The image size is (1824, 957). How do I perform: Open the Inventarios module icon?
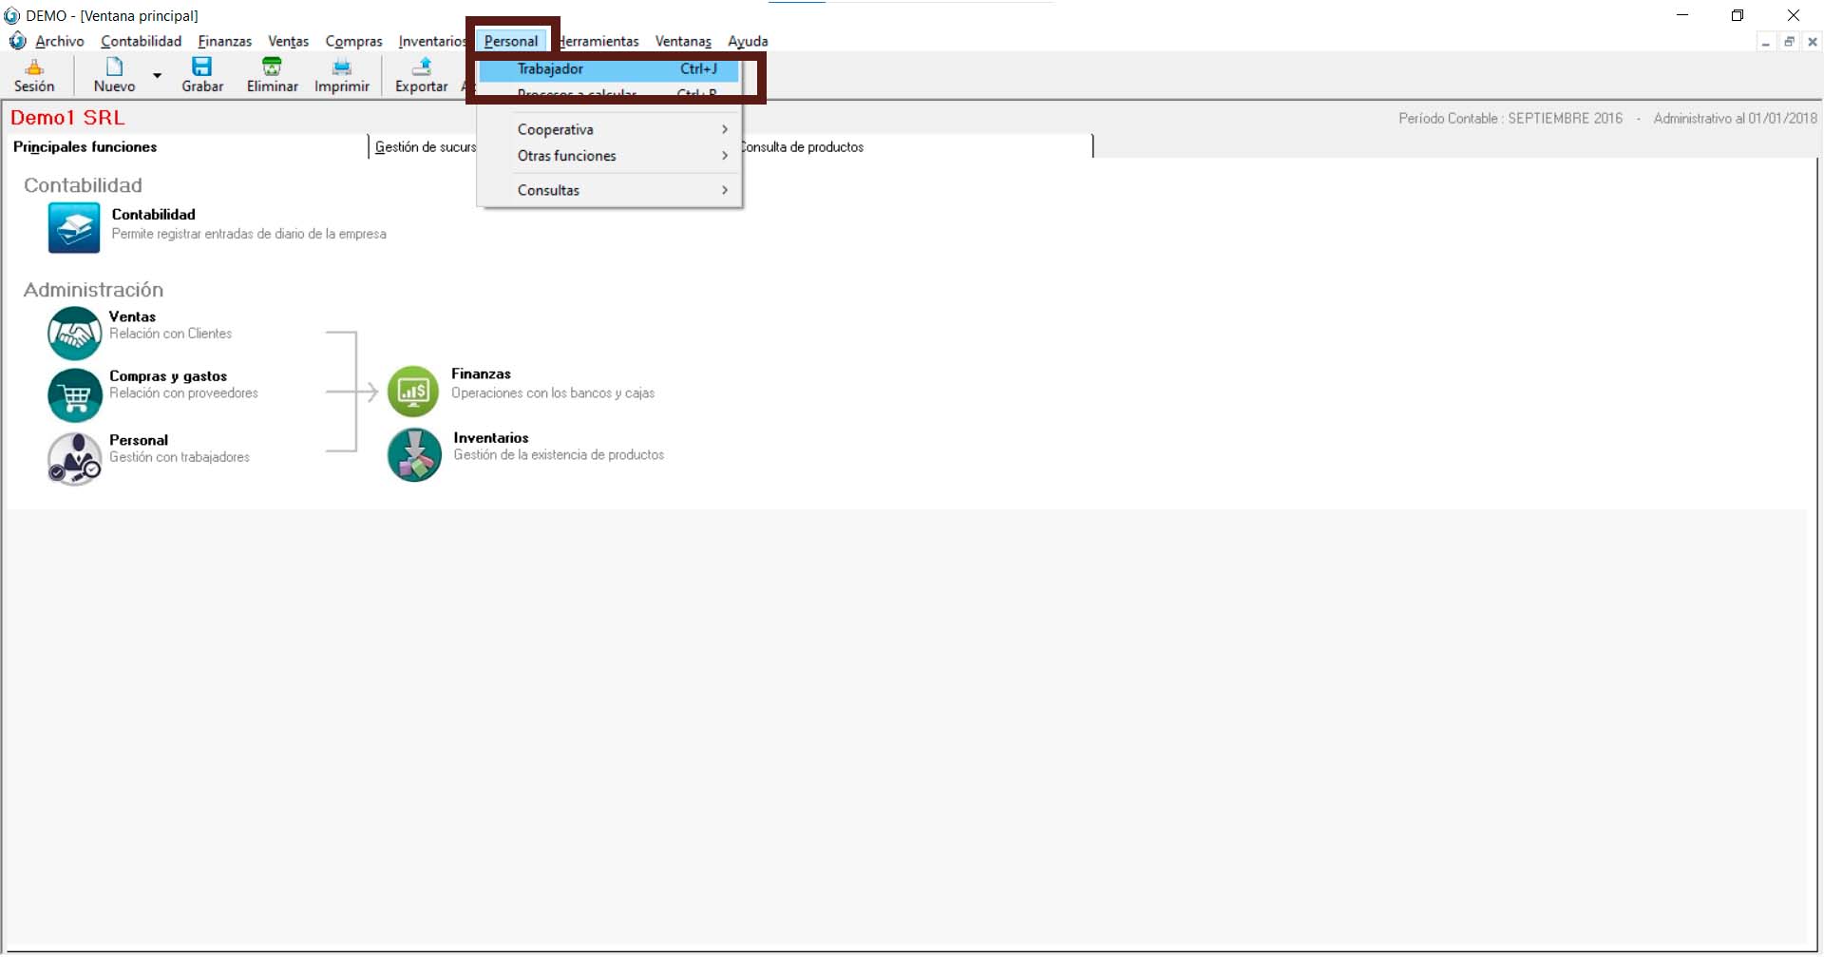tap(414, 454)
